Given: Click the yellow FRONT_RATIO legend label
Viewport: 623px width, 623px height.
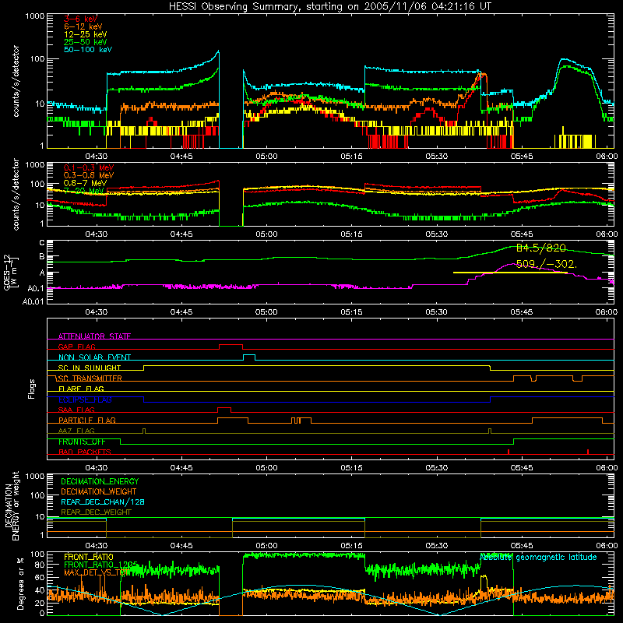Looking at the screenshot, I should pos(89,557).
